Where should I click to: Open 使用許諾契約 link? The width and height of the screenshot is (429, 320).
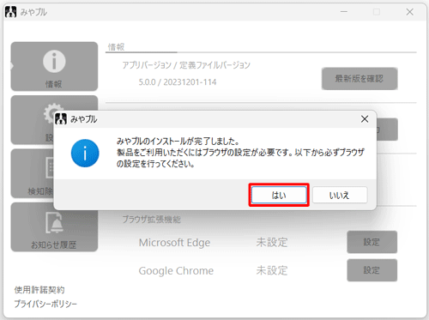[39, 290]
